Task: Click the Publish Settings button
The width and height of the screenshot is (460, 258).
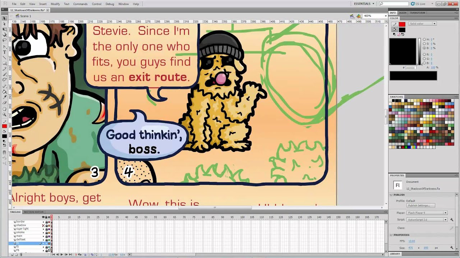Action: [421, 206]
